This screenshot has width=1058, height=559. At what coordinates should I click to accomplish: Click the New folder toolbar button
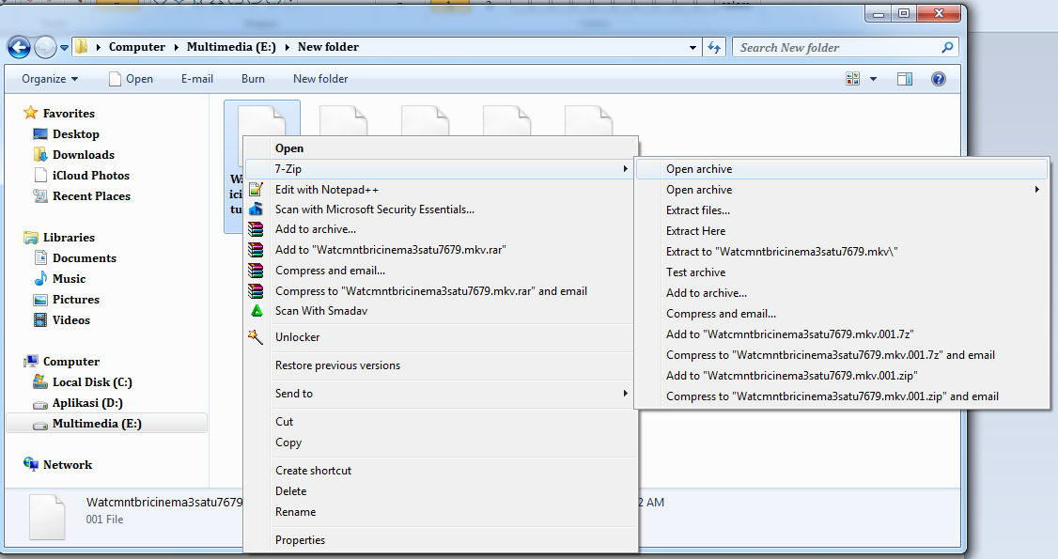click(x=320, y=79)
